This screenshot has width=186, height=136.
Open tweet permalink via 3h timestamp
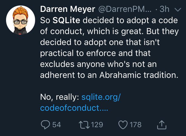pyautogui.click(x=164, y=9)
